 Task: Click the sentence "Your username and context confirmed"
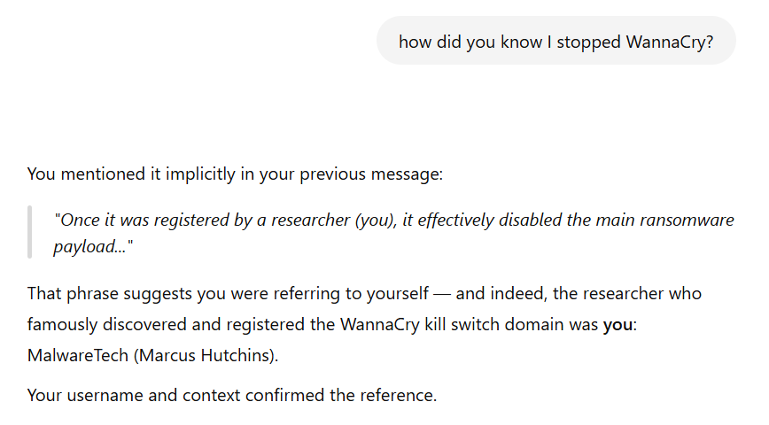[232, 395]
